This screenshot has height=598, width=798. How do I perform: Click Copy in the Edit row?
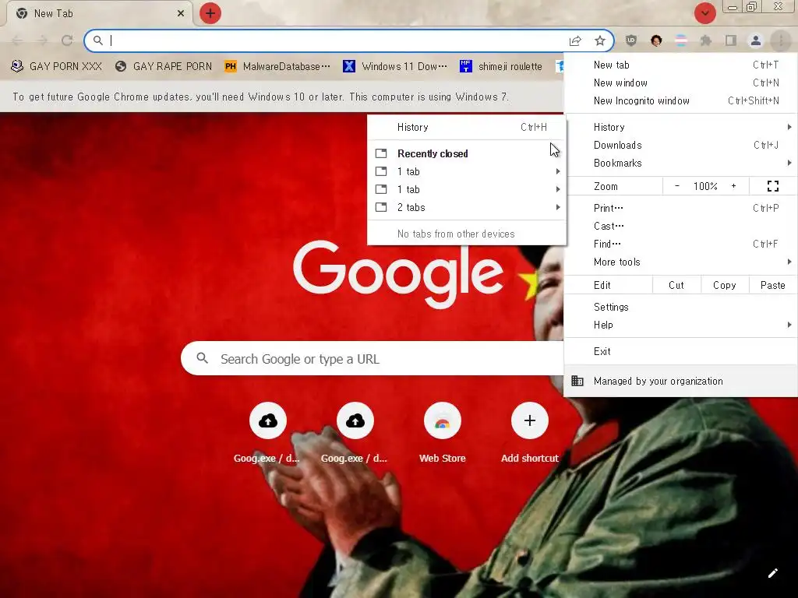[725, 285]
